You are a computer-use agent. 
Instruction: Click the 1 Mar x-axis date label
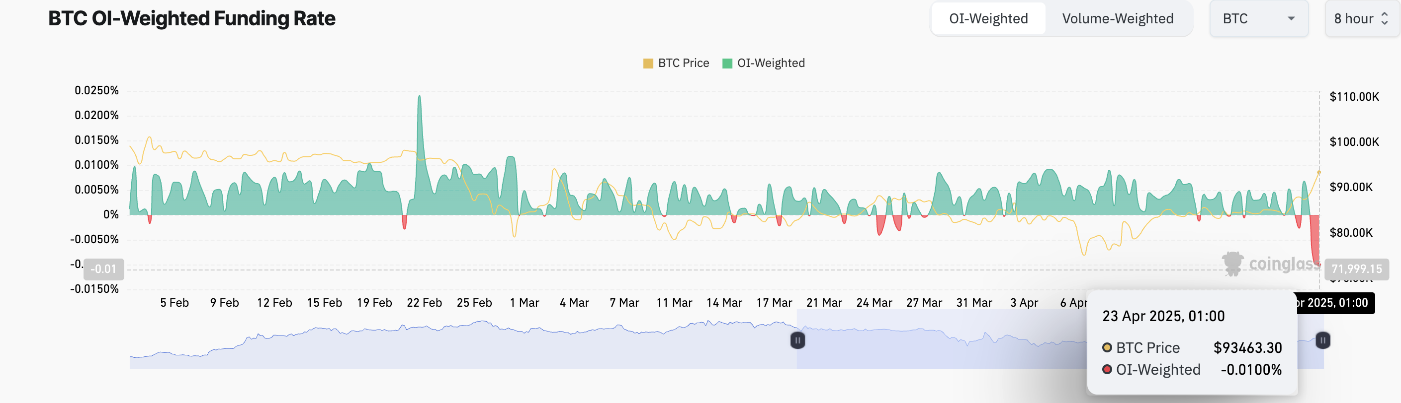tap(525, 303)
